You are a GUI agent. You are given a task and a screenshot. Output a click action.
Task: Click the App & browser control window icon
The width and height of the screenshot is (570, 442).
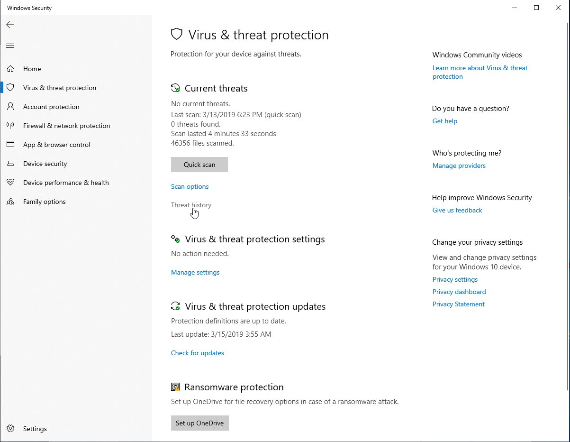(10, 145)
